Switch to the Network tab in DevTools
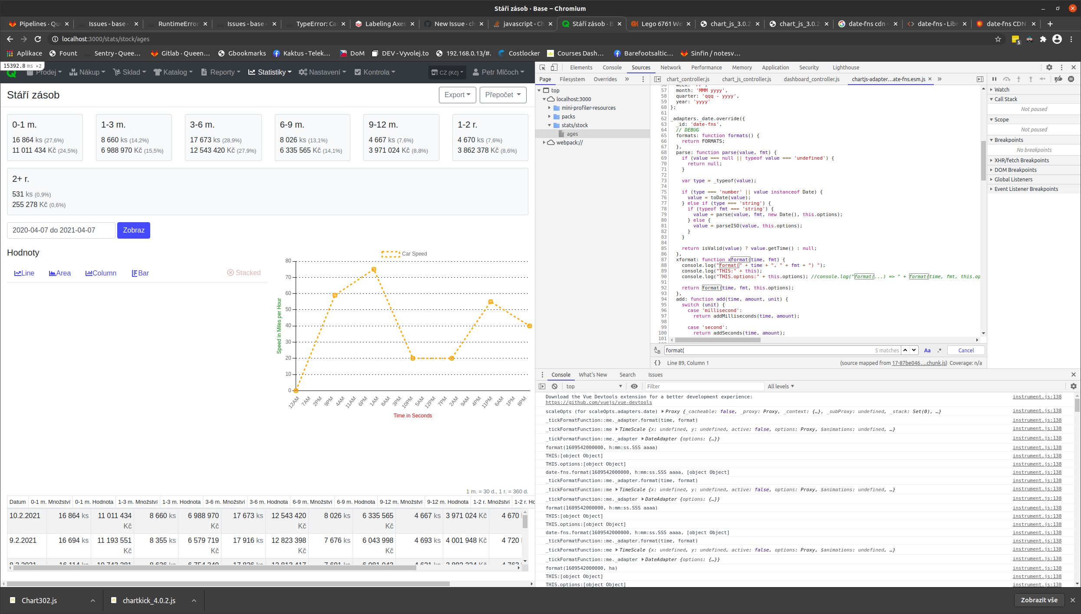 [671, 67]
